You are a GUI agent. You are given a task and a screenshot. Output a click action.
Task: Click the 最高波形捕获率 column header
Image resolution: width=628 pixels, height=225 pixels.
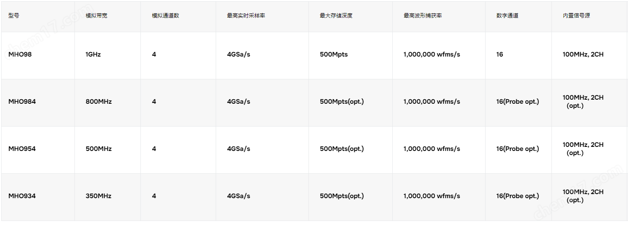(x=422, y=16)
